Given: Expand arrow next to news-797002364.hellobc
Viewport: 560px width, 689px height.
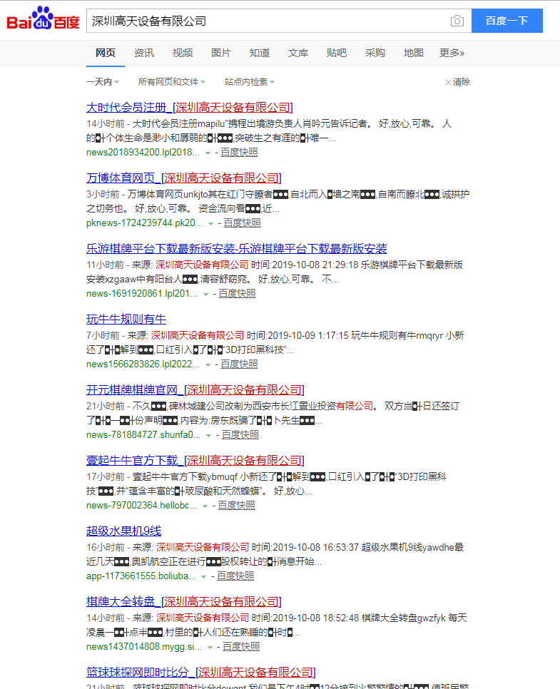Looking at the screenshot, I should [205, 506].
